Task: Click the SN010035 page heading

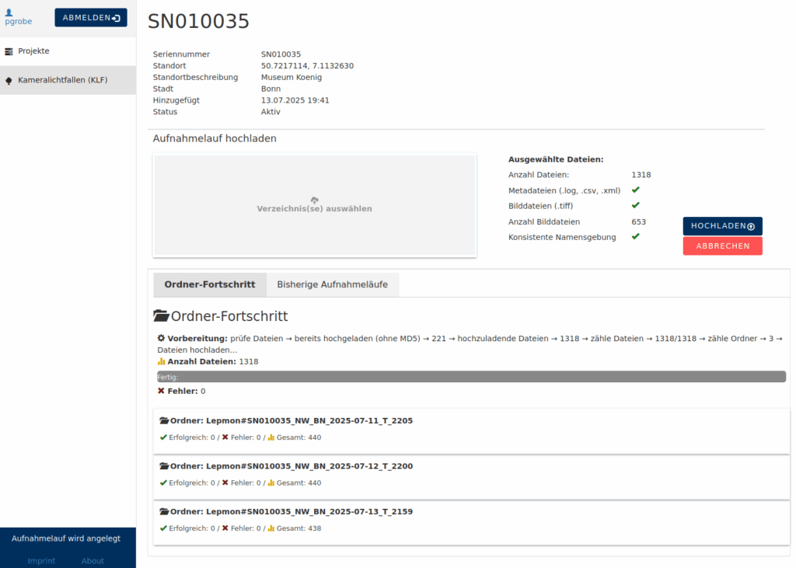Action: click(x=198, y=21)
